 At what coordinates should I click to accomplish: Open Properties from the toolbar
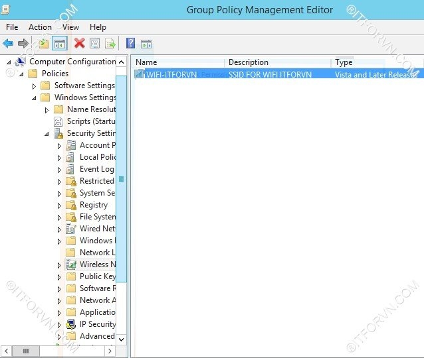[x=95, y=44]
